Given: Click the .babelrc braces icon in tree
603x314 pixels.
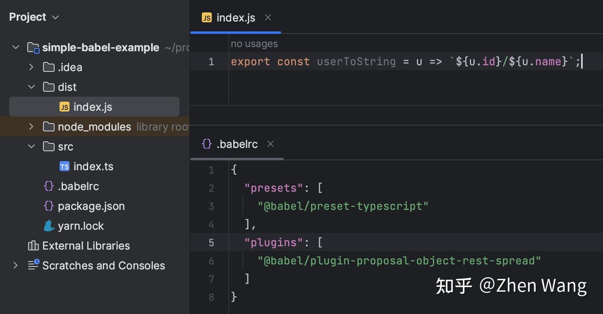Looking at the screenshot, I should click(x=49, y=186).
